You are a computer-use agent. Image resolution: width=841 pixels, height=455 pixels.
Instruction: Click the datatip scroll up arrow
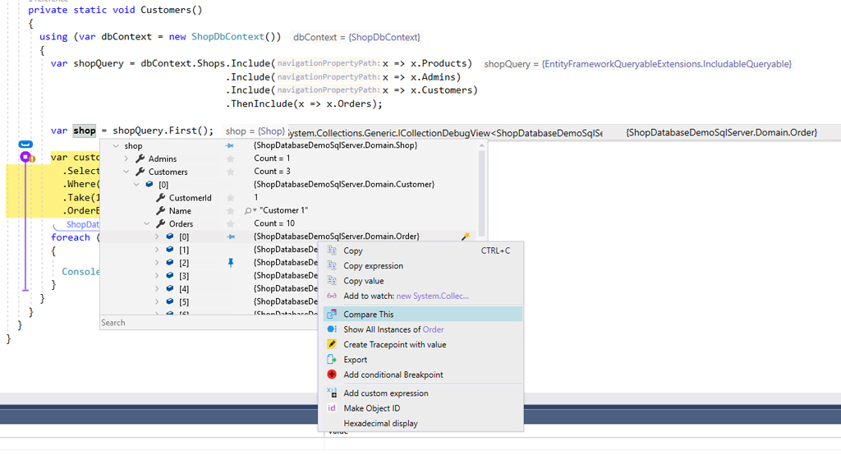(481, 145)
